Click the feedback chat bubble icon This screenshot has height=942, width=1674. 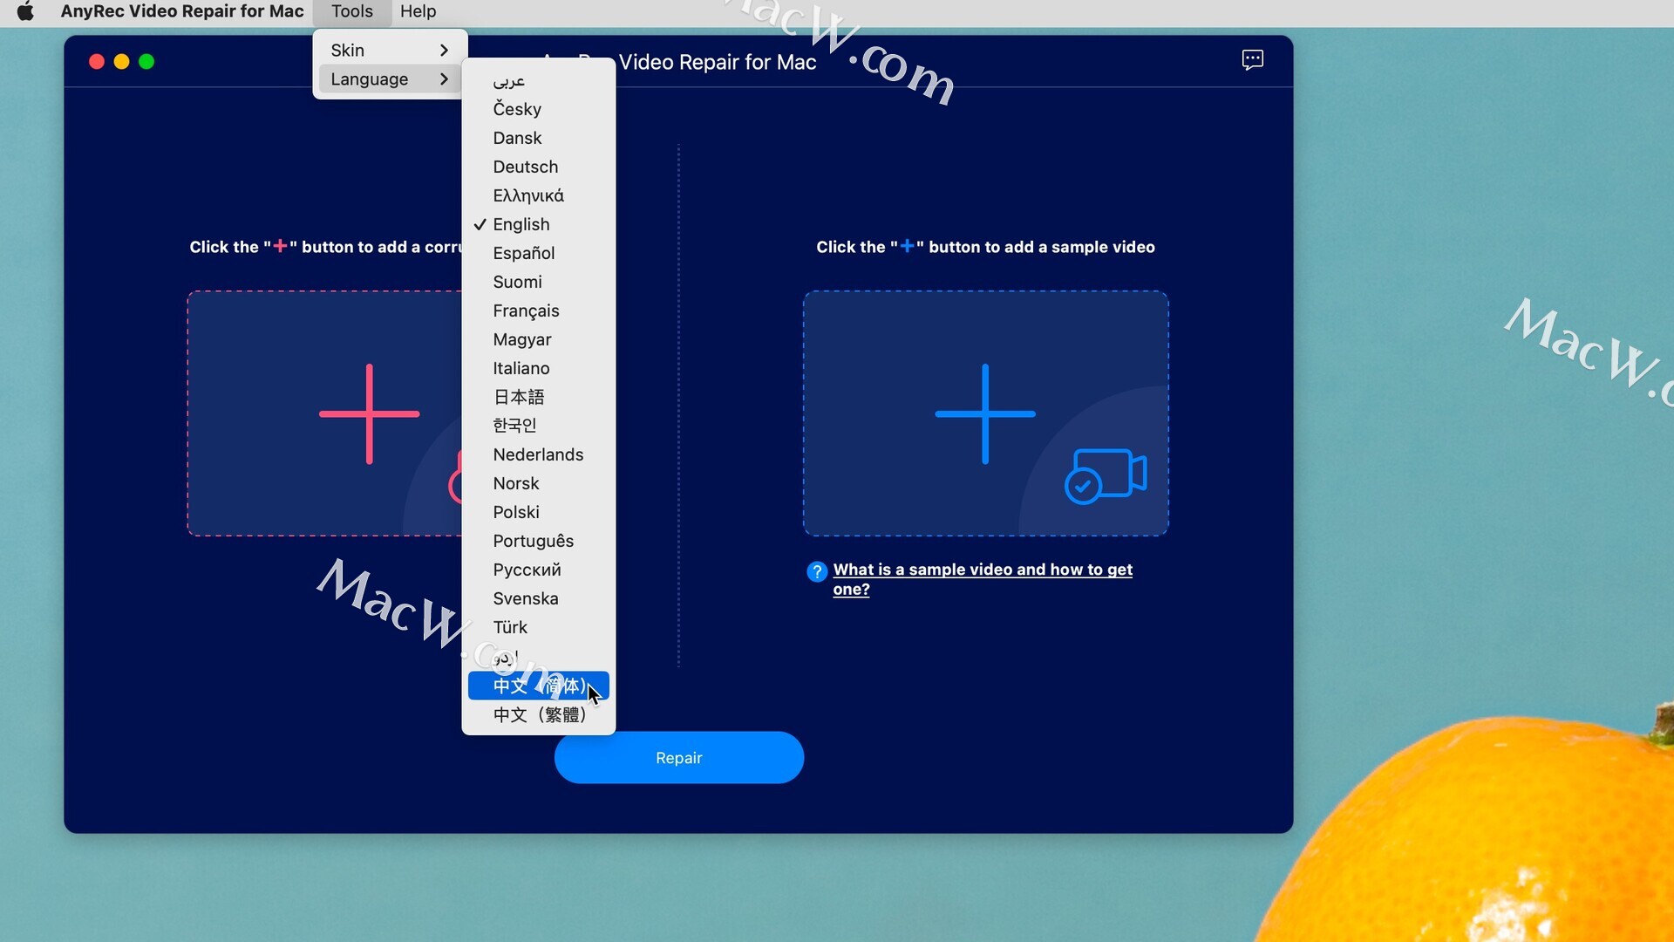point(1253,60)
